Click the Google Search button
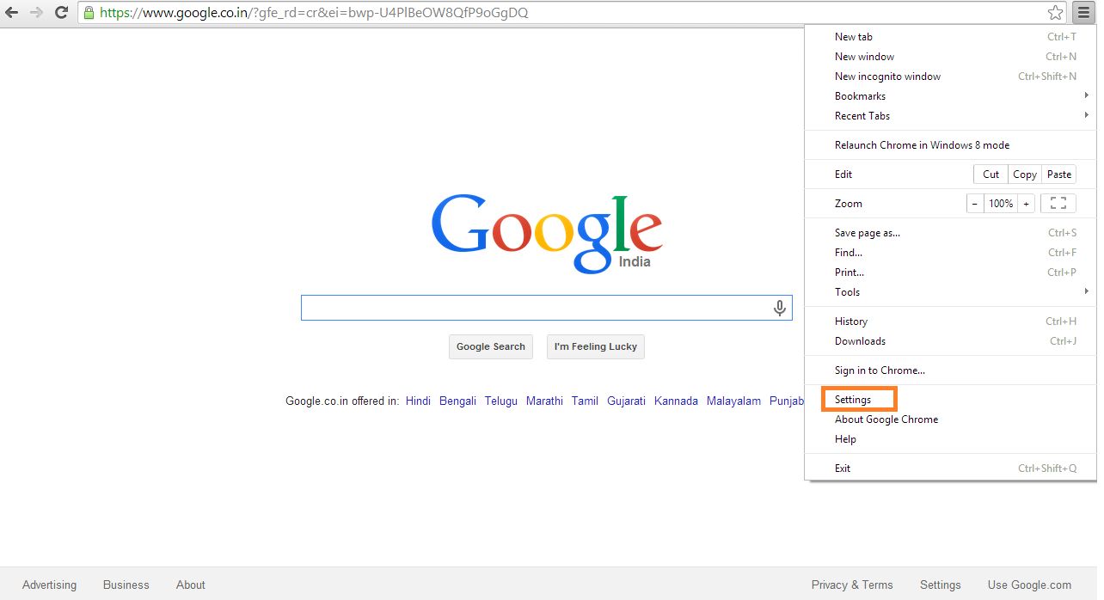 tap(491, 347)
